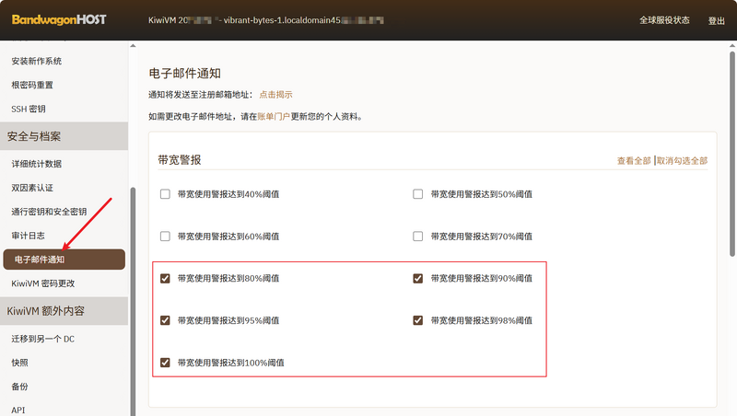Uncheck the 80% bandwidth alert checkbox
The height and width of the screenshot is (416, 737).
tap(166, 278)
